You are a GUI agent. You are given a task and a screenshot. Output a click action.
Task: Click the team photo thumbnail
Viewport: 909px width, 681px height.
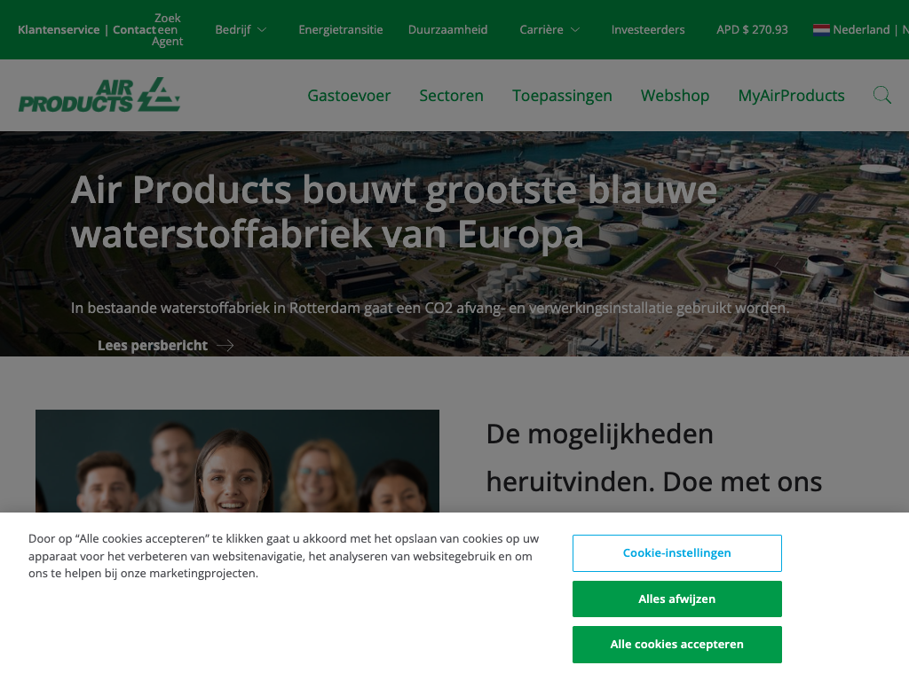(237, 461)
